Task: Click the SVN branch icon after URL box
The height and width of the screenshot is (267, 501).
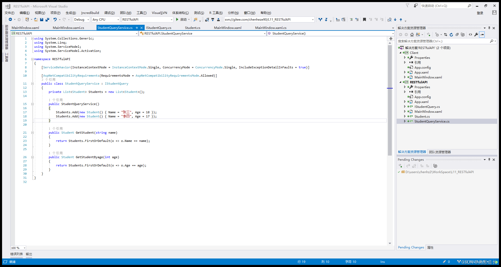Action: point(320,19)
